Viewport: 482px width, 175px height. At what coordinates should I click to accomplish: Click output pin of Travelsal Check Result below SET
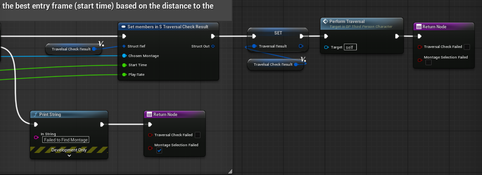pyautogui.click(x=296, y=64)
